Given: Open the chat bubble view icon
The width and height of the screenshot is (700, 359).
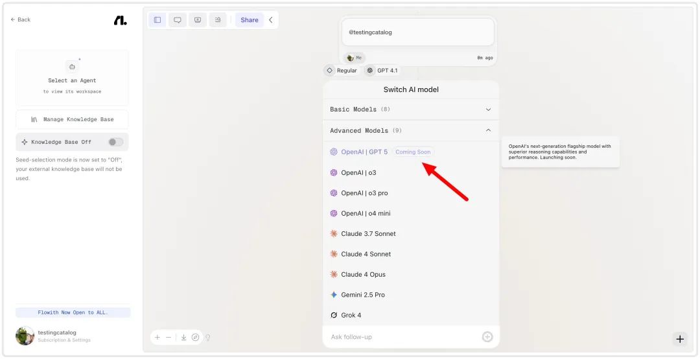Looking at the screenshot, I should 177,20.
